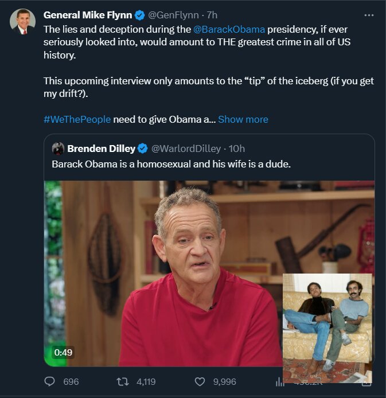Click the share icon at bottom right
The width and height of the screenshot is (386, 398).
pyautogui.click(x=366, y=380)
